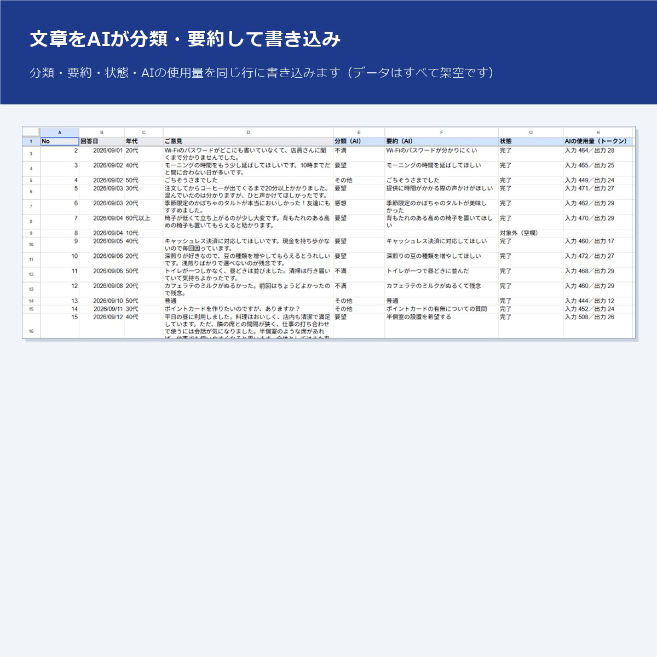Select the summary cell 'Wi-Fiのパスワードが分かりにくい'
The height and width of the screenshot is (657, 657).
click(x=441, y=154)
